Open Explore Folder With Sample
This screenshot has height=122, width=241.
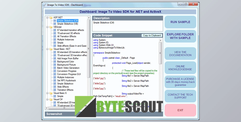(180, 36)
